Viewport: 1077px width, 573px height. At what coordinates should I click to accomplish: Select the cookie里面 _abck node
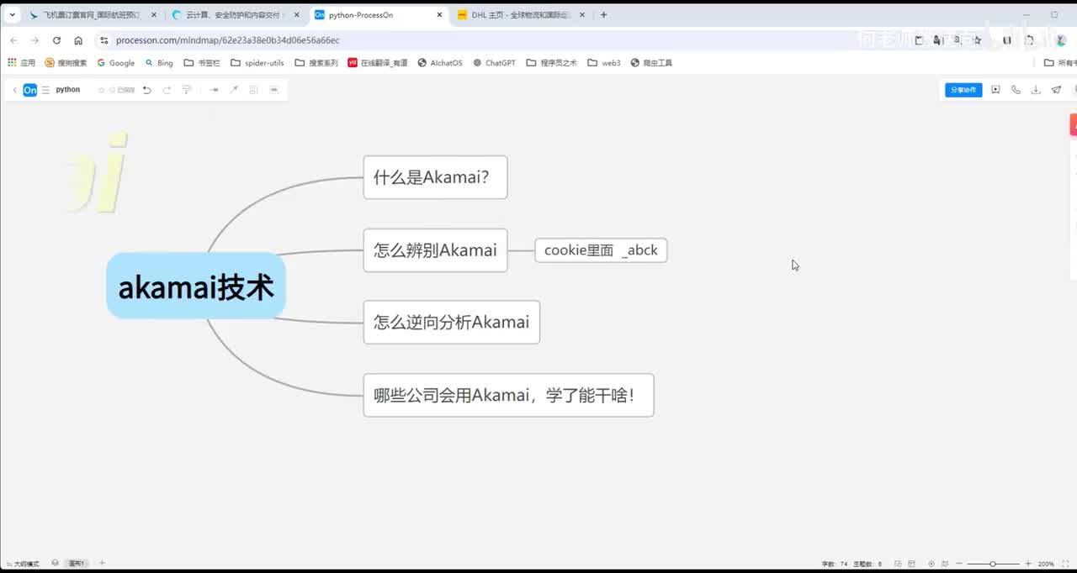click(601, 250)
